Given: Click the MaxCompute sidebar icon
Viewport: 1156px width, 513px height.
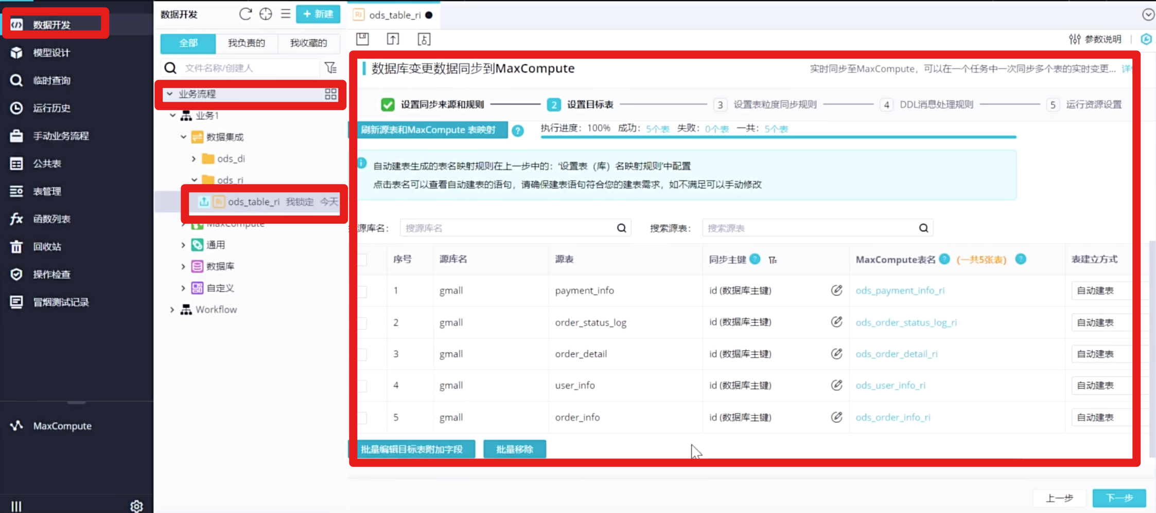Looking at the screenshot, I should point(16,426).
